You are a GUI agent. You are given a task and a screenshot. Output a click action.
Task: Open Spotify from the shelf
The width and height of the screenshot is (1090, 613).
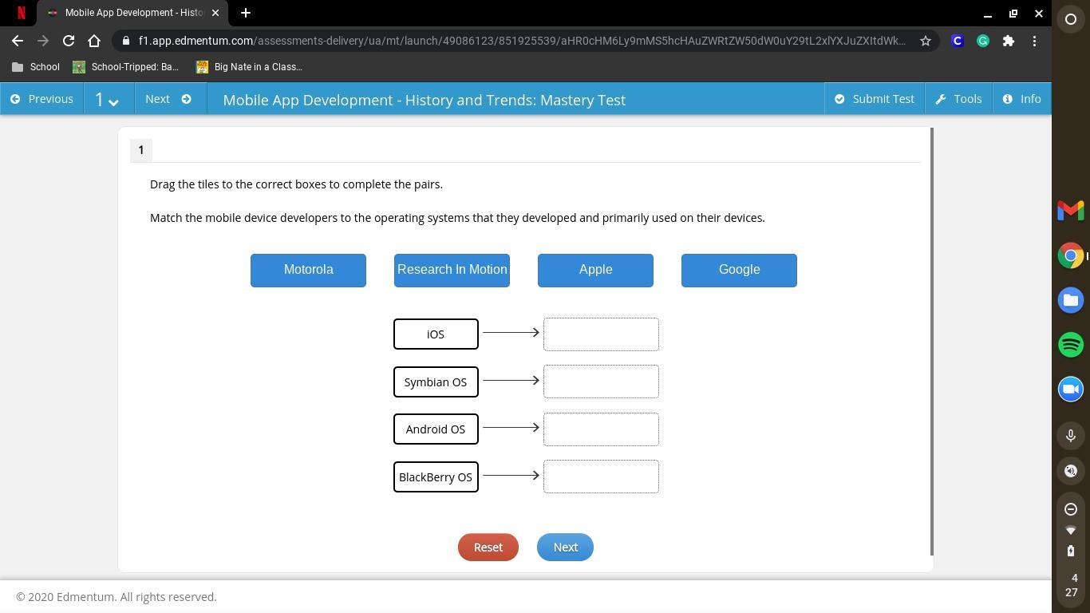tap(1071, 345)
